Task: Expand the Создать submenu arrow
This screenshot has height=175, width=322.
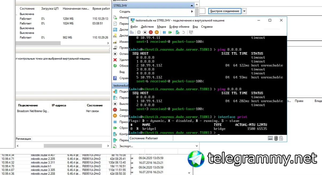Action: click(192, 12)
